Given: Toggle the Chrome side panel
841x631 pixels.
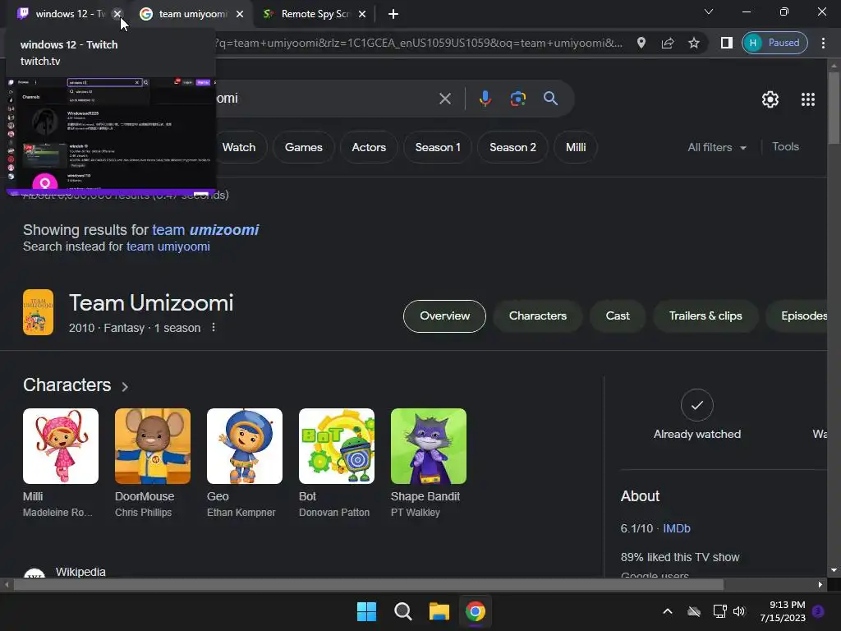Looking at the screenshot, I should (x=726, y=43).
